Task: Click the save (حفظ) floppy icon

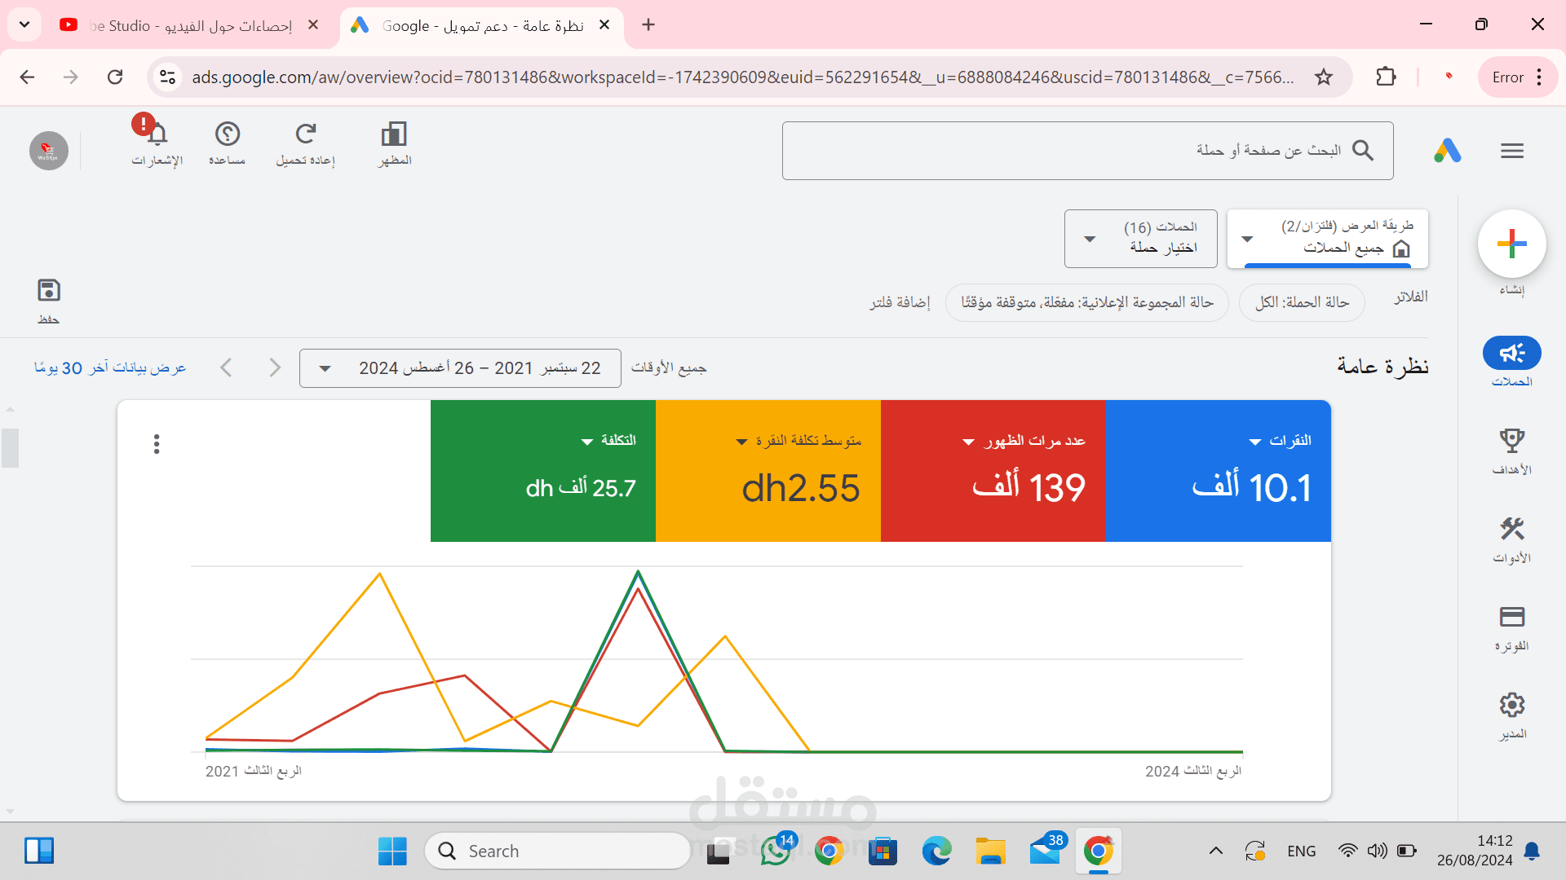Action: [x=49, y=291]
